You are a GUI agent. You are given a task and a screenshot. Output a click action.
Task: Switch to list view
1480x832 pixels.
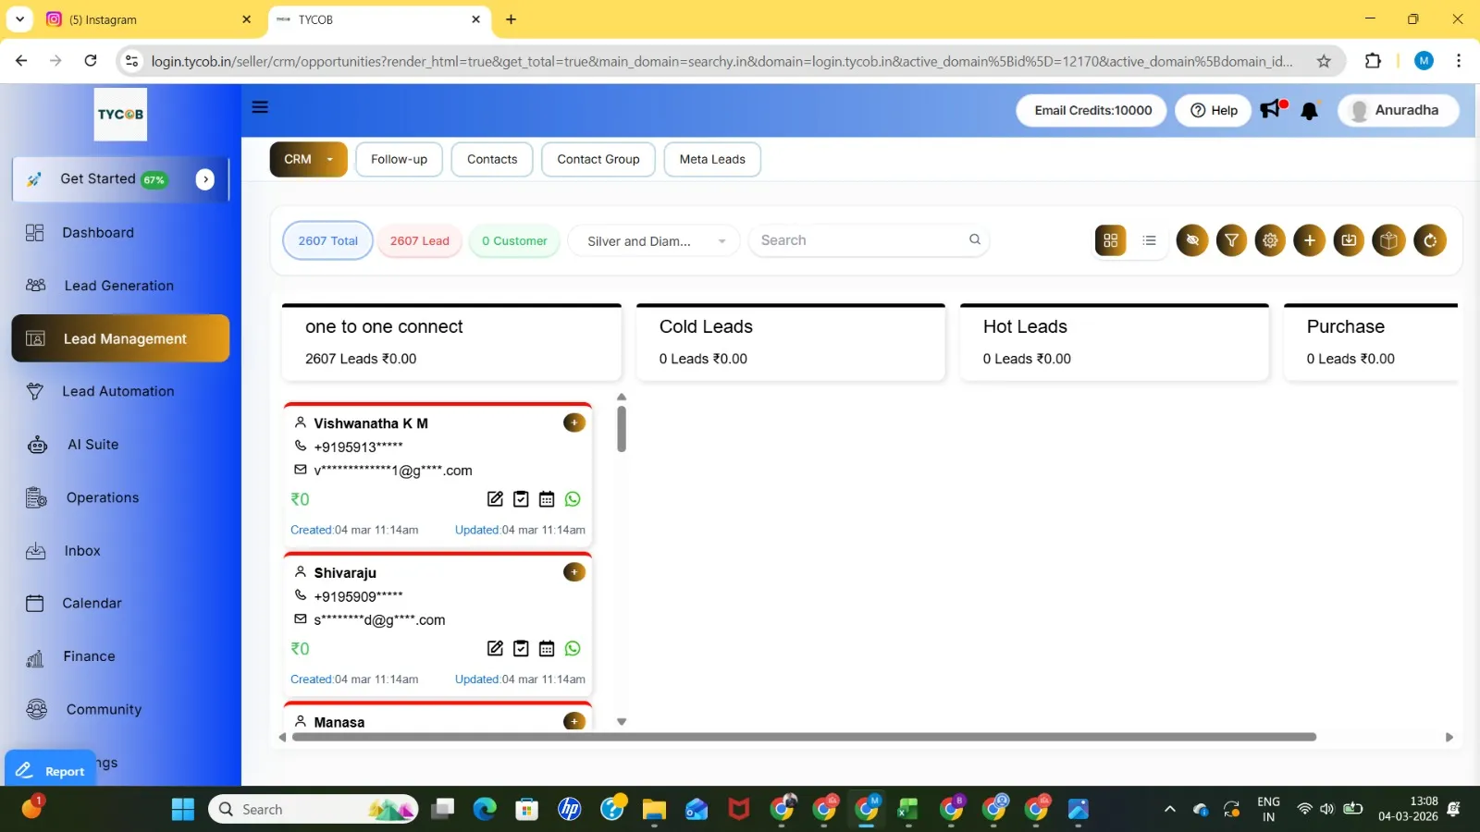(x=1149, y=240)
